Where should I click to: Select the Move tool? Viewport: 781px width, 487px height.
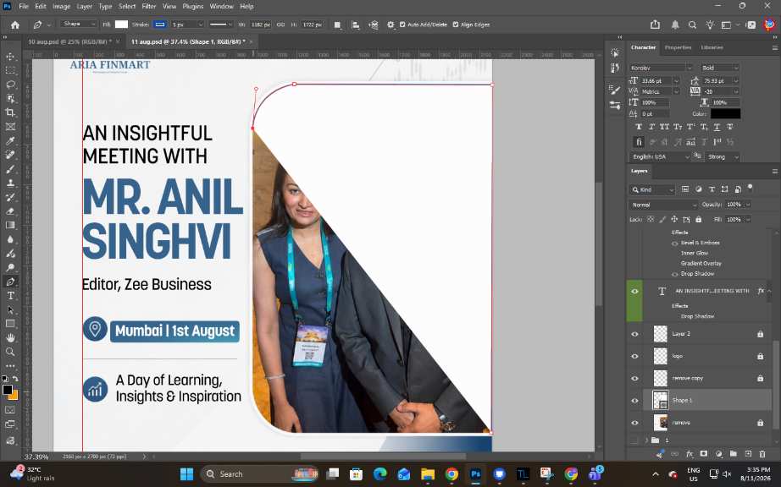[10, 57]
